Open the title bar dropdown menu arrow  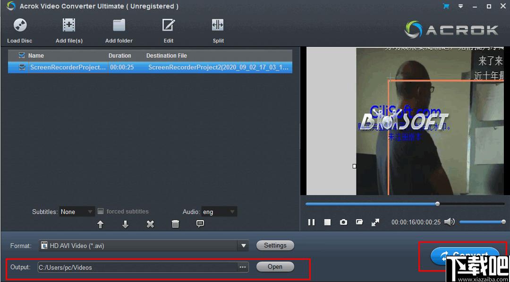[460, 6]
